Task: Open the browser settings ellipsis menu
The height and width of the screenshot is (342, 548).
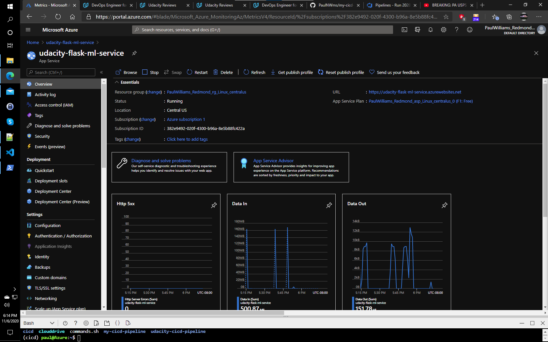Action: 539,17
